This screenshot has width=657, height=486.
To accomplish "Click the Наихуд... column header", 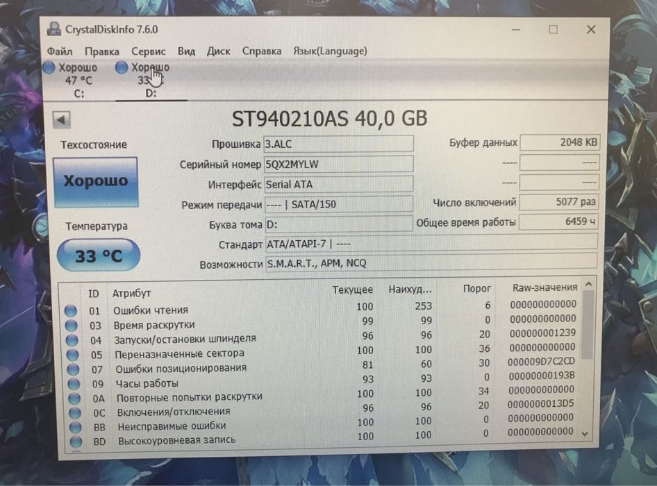I will click(x=410, y=289).
